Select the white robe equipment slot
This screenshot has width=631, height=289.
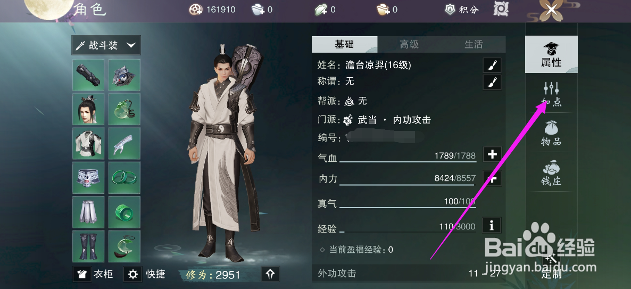coord(88,143)
